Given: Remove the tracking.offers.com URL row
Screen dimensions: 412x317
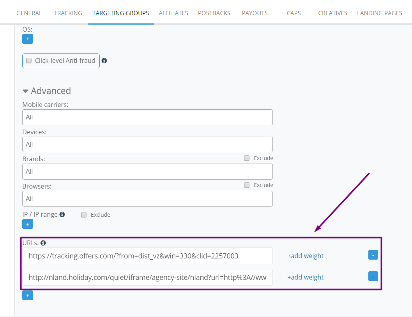Looking at the screenshot, I should coord(373,255).
